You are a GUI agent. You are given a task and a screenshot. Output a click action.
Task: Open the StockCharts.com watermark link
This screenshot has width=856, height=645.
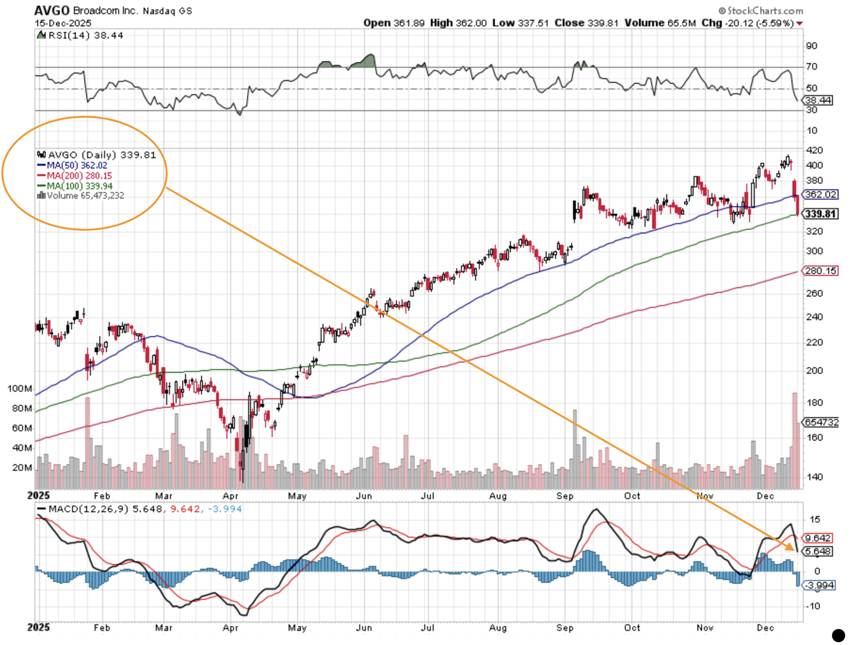tap(765, 10)
